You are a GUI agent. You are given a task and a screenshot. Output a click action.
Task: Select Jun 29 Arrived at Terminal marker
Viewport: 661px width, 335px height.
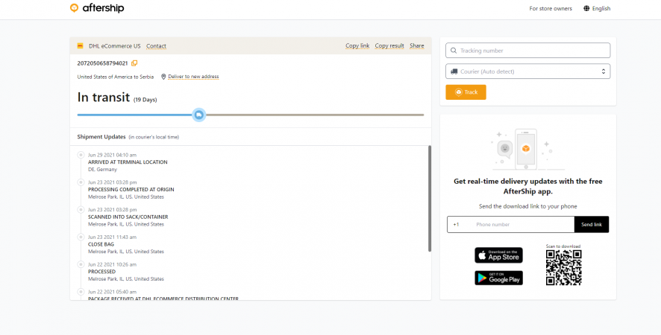pyautogui.click(x=81, y=155)
